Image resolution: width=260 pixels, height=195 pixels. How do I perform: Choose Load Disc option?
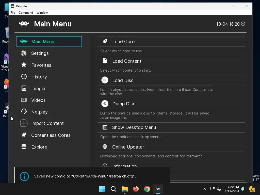point(171,80)
